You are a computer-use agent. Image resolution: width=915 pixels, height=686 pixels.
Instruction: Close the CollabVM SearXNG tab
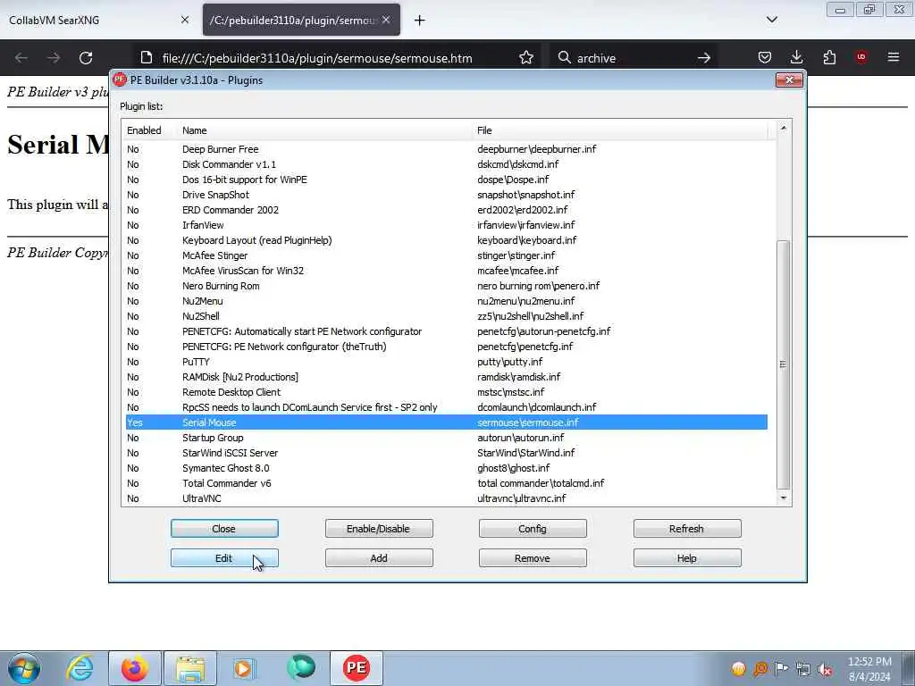pos(184,20)
